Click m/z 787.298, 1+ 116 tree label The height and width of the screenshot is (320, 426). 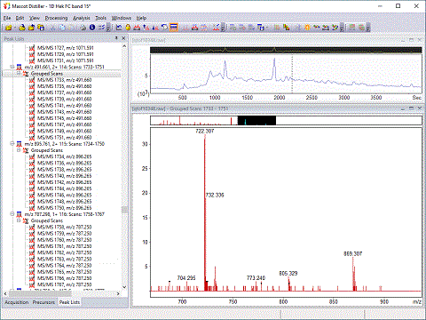click(x=65, y=214)
